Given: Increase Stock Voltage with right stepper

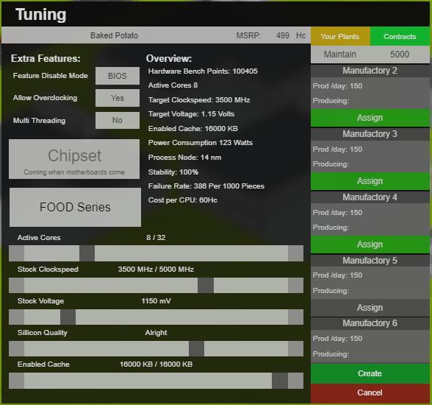Looking at the screenshot, I should [x=295, y=317].
